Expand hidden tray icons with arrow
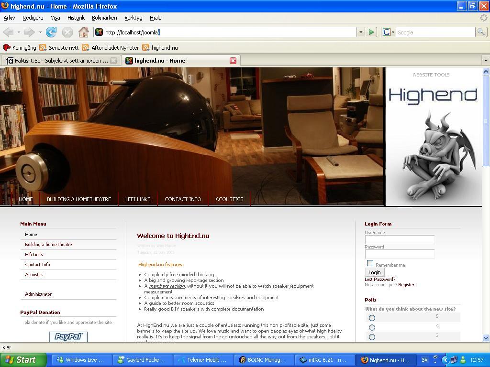The width and height of the screenshot is (490, 367). coord(445,360)
